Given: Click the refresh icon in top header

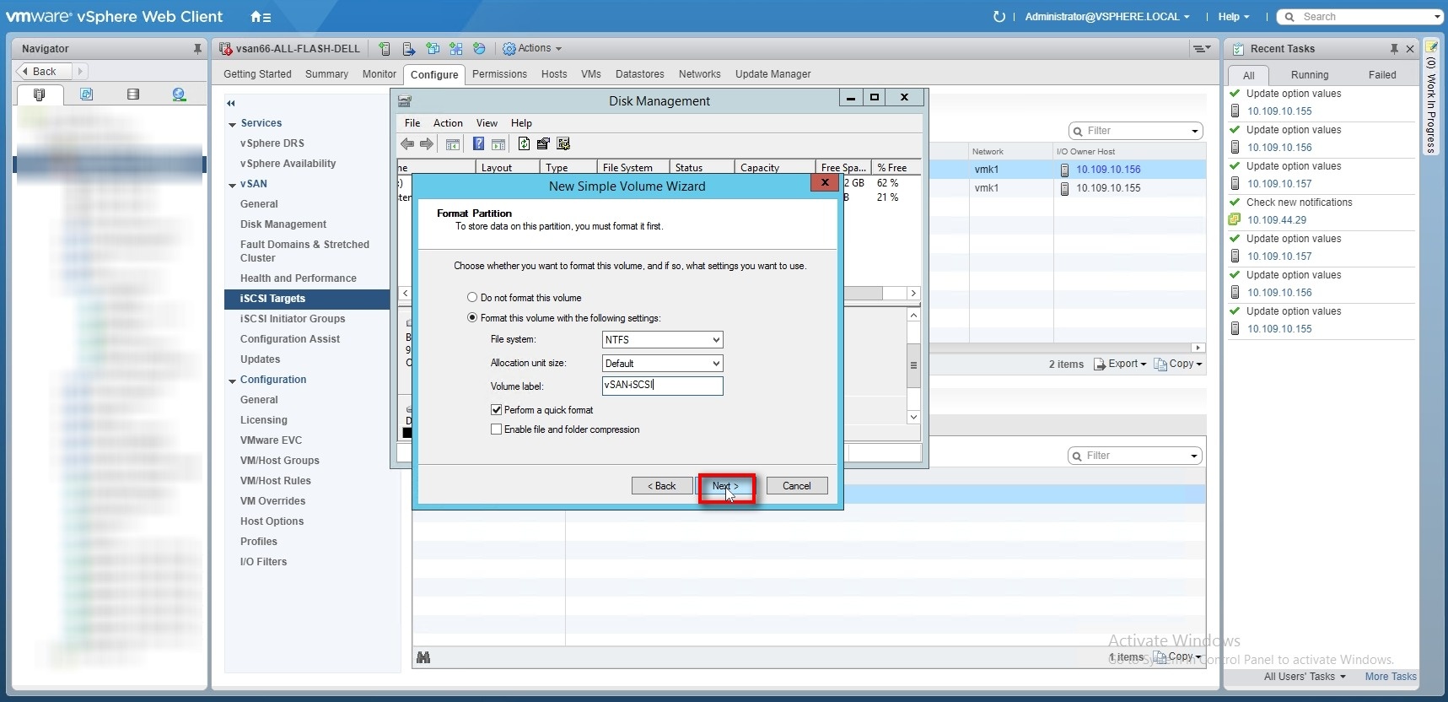Looking at the screenshot, I should click(x=999, y=17).
